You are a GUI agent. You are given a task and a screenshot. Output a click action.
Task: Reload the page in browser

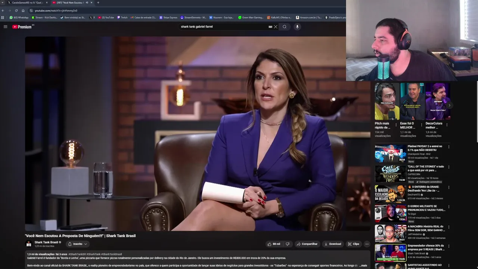[16, 10]
